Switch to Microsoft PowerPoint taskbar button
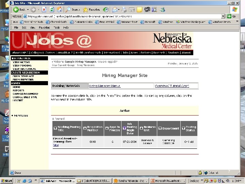This screenshot has width=245, height=184. pyautogui.click(x=168, y=181)
